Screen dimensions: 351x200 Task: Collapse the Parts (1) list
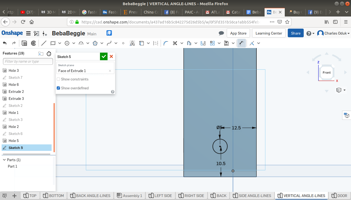4,160
